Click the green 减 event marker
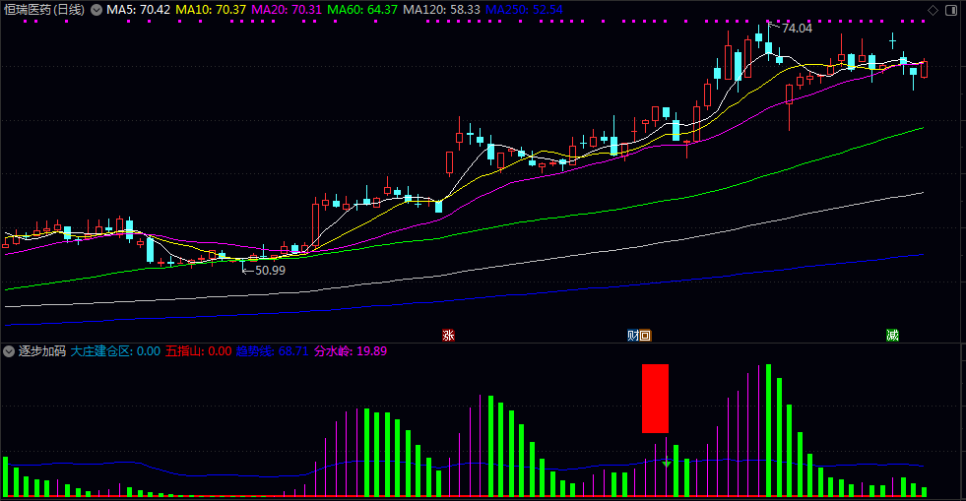966x501 pixels. click(892, 336)
